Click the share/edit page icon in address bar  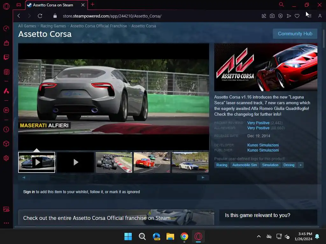click(264, 16)
